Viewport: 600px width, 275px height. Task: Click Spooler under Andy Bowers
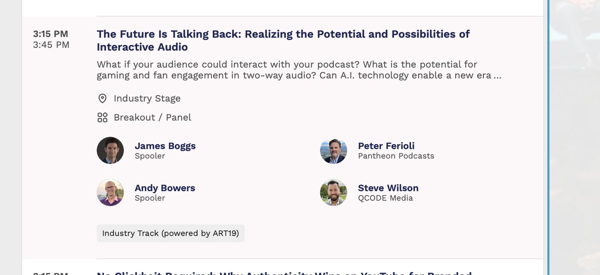tap(150, 198)
